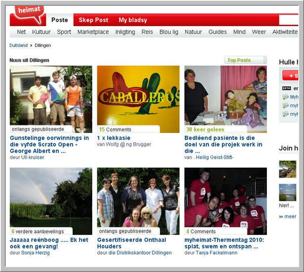Open the Caballeros sombrero image thumbnail
The height and width of the screenshot is (272, 304).
click(138, 99)
